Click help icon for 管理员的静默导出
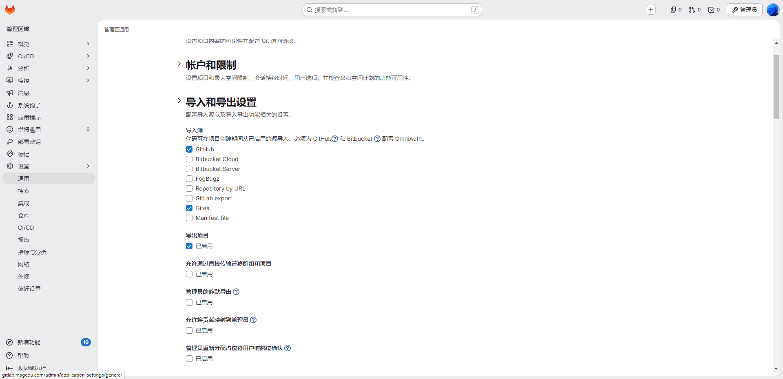 [x=236, y=292]
